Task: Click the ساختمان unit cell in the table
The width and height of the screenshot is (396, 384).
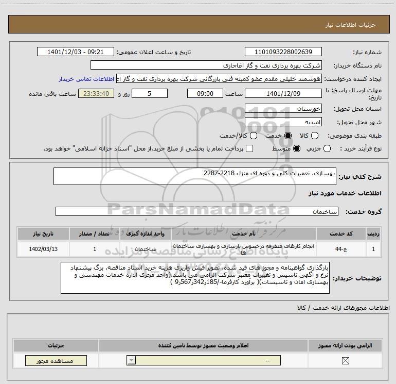Action: [145, 249]
